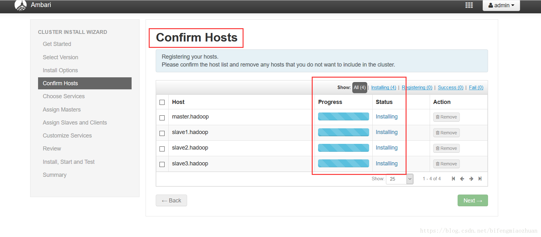Click the 1 - 4 of 4 pagination text
The image size is (541, 237).
pos(432,179)
